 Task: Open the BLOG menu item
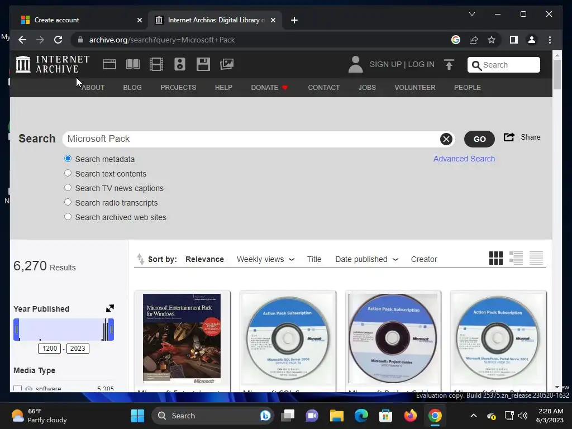pos(132,88)
